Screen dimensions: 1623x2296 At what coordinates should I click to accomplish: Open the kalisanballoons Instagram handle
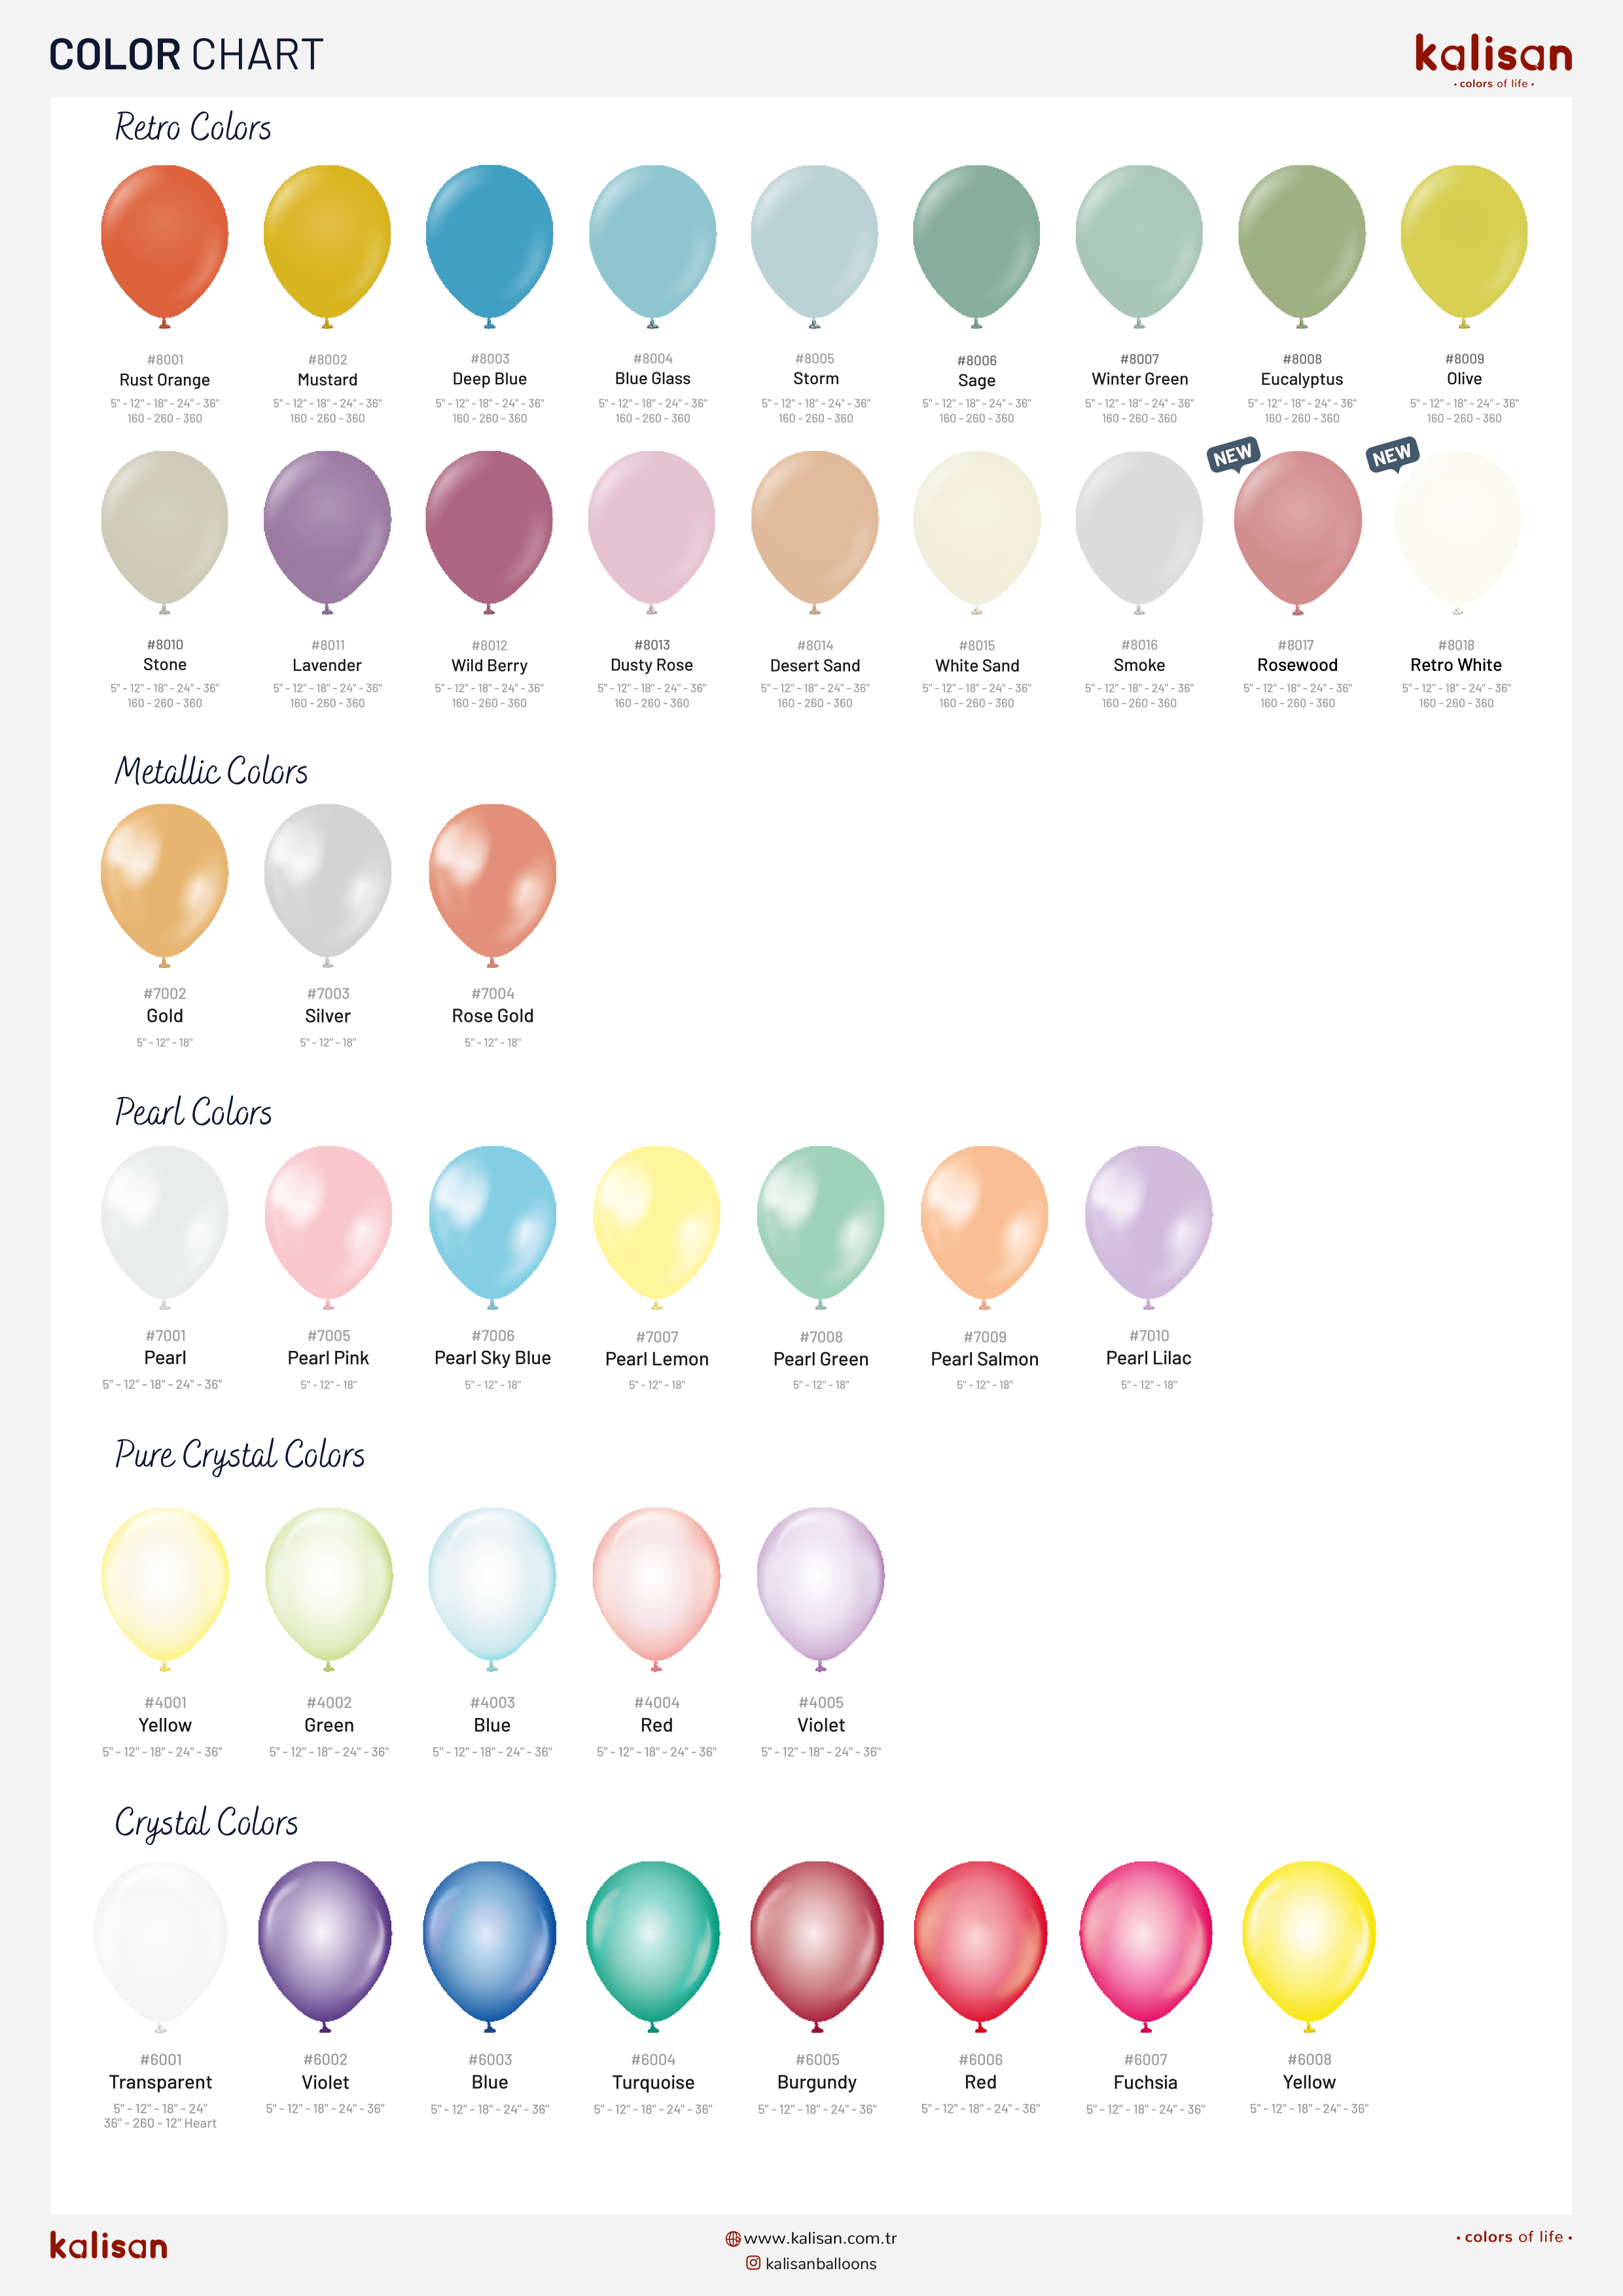(821, 2263)
